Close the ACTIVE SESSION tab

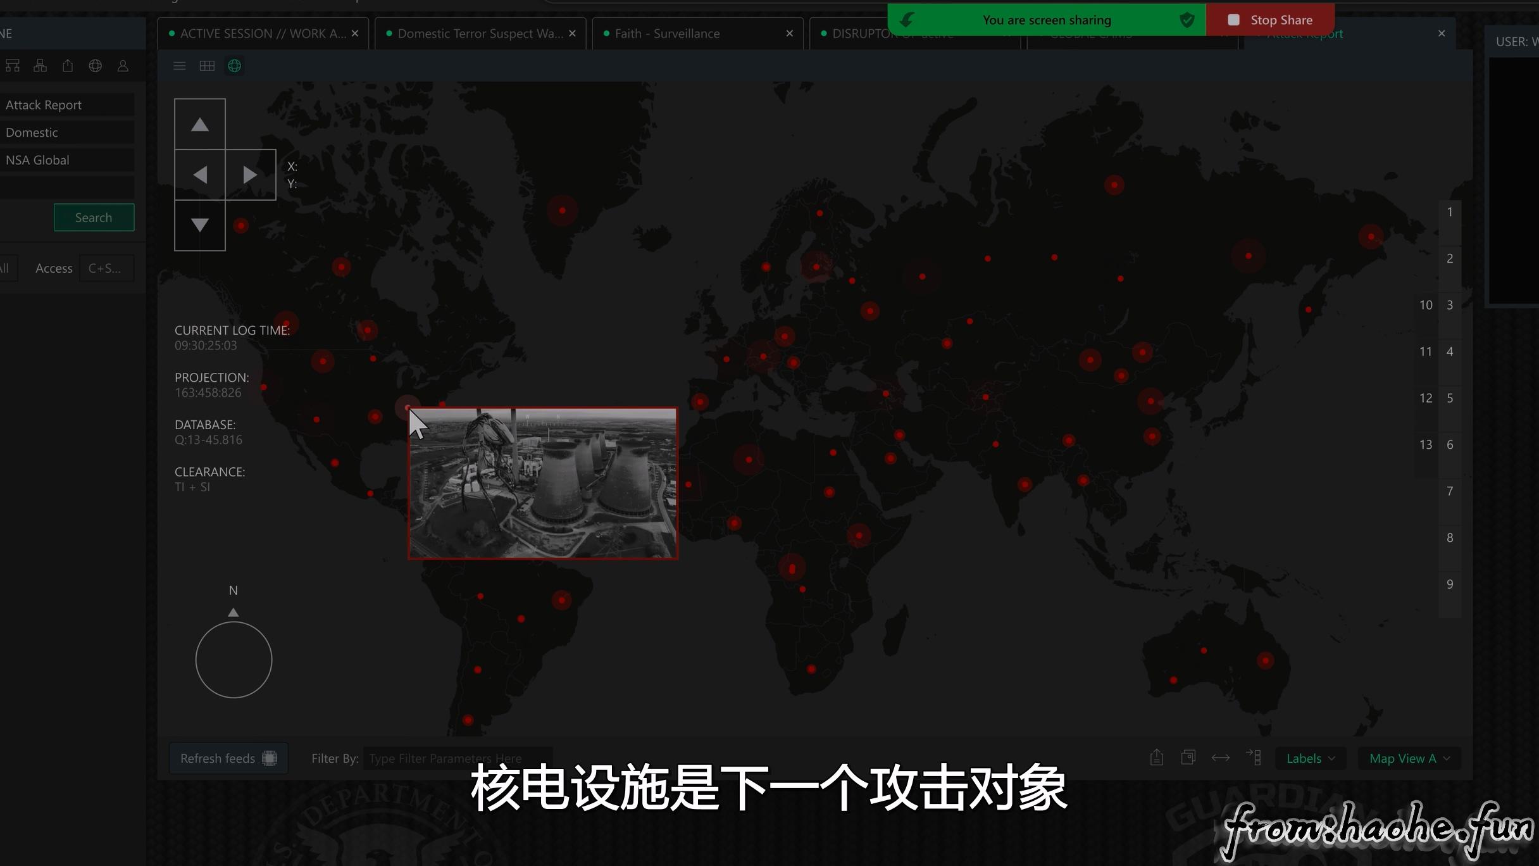click(x=355, y=34)
